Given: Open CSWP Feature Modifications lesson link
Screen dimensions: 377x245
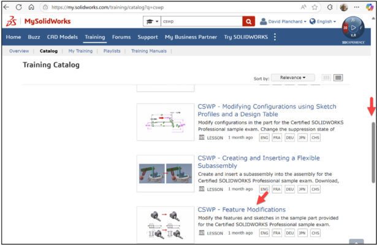Looking at the screenshot, I should click(x=242, y=209).
